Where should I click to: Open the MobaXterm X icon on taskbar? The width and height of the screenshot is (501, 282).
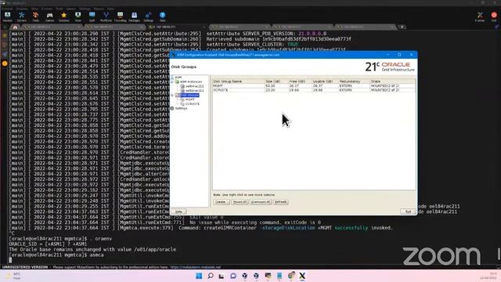[302, 276]
